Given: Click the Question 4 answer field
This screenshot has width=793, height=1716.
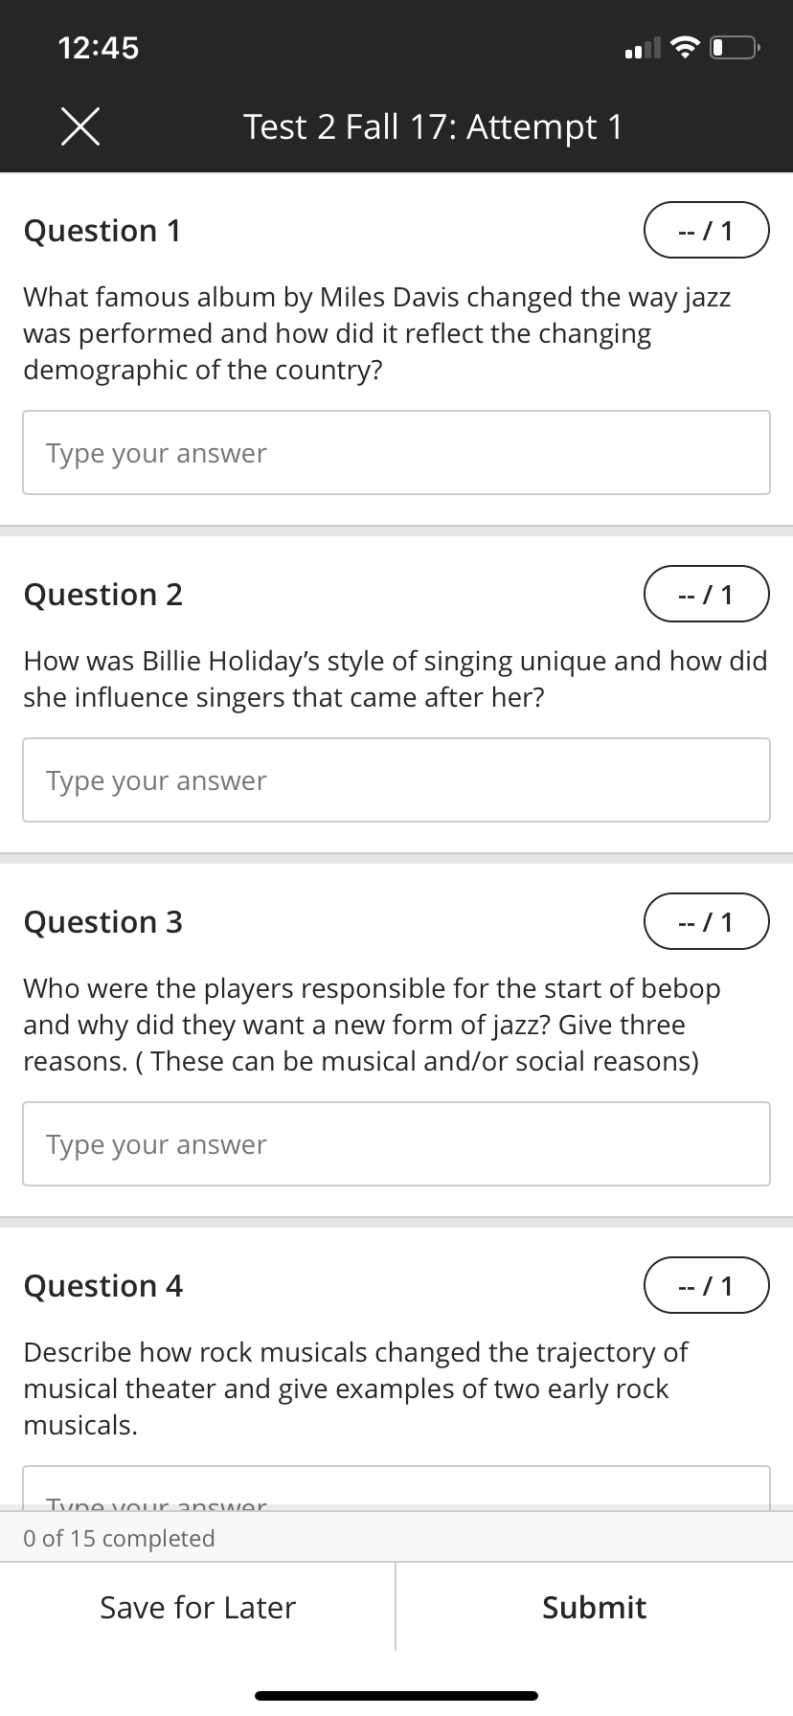Looking at the screenshot, I should (396, 1488).
